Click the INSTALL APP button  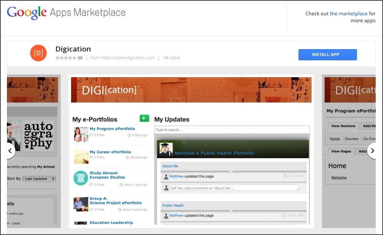click(x=327, y=55)
